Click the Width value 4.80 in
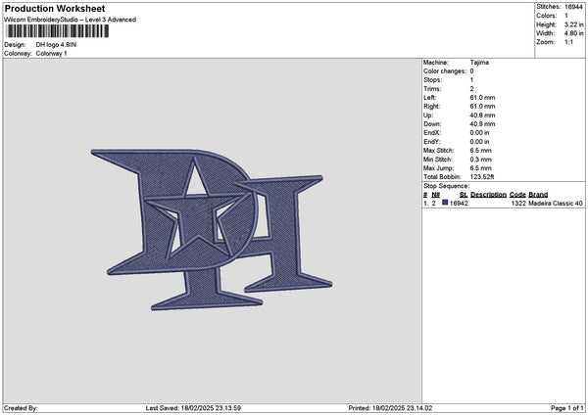Image resolution: width=588 pixels, height=415 pixels. (573, 33)
